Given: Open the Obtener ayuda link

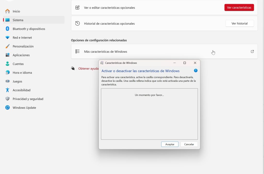Looking at the screenshot, I should click(x=88, y=68).
